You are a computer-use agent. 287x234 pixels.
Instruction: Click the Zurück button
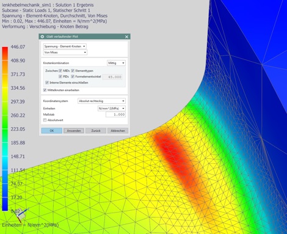pyautogui.click(x=96, y=131)
